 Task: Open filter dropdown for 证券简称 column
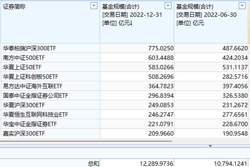click(94, 6)
